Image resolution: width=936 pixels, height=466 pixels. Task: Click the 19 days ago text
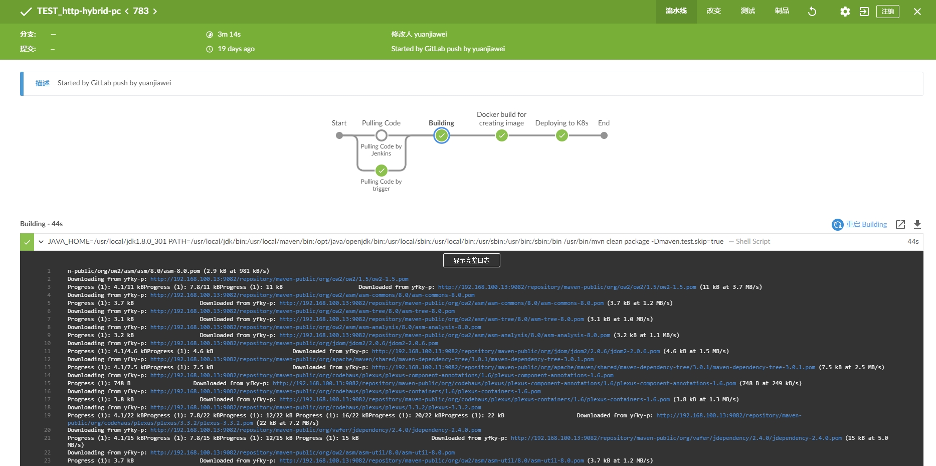click(x=236, y=49)
